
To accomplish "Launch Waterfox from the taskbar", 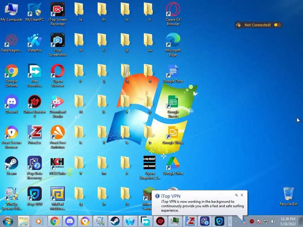I will coord(130,221).
